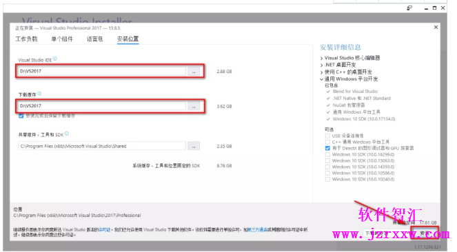The height and width of the screenshot is (252, 457).
Task: Toggle 安装完成后保留下载缓存 checkbox
Action: coord(21,116)
